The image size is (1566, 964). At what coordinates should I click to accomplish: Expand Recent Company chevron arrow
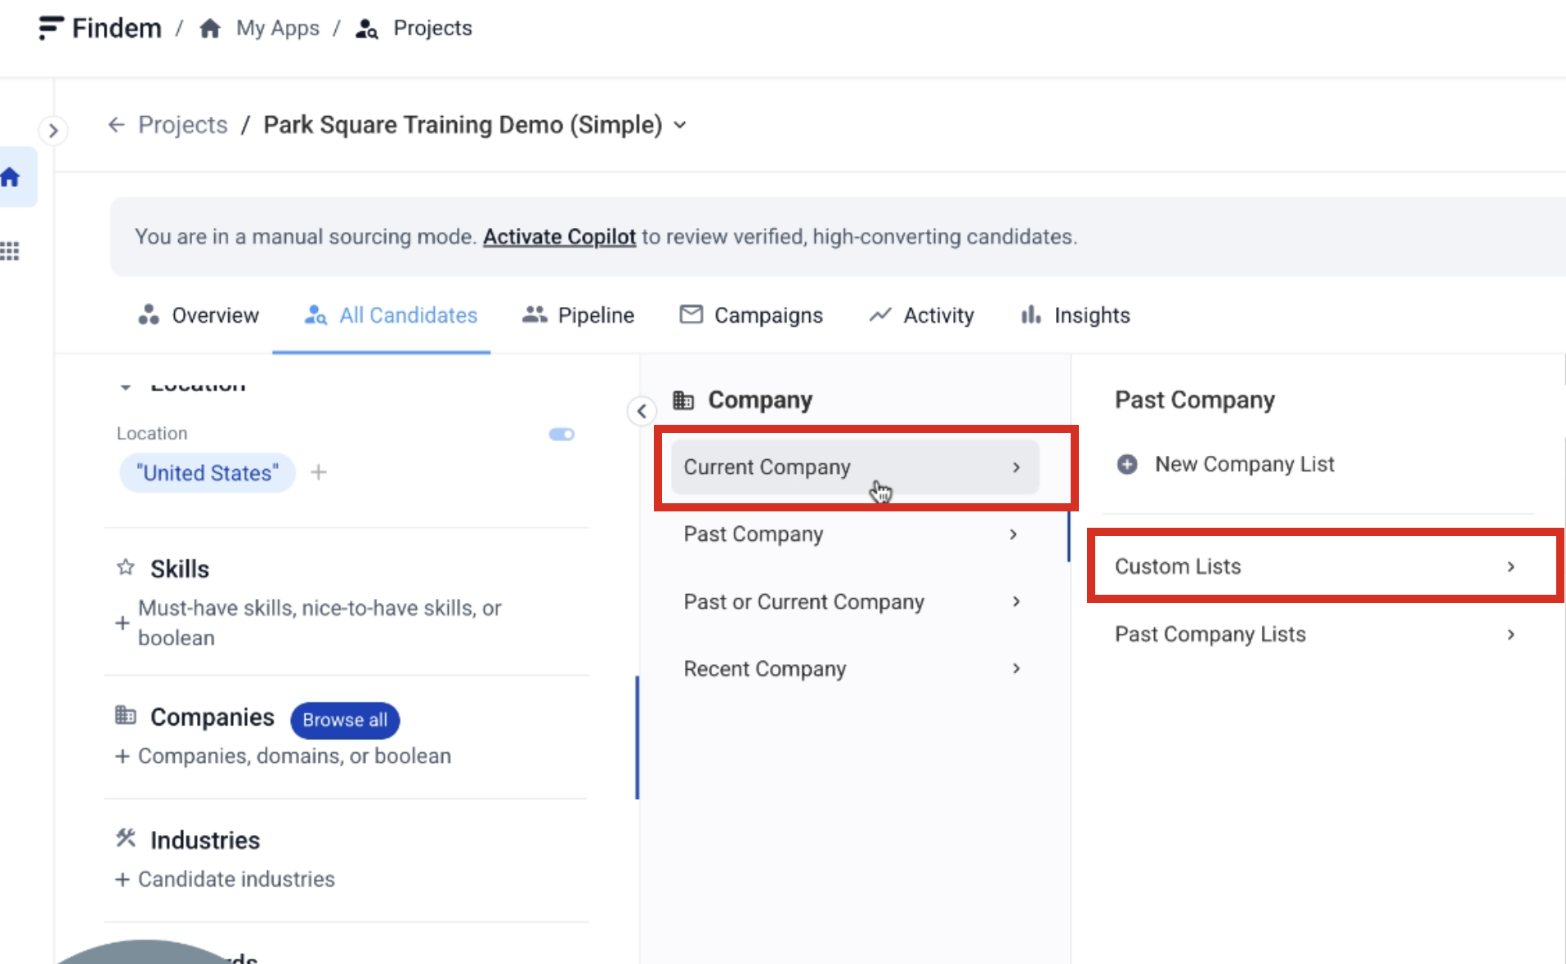[1016, 668]
